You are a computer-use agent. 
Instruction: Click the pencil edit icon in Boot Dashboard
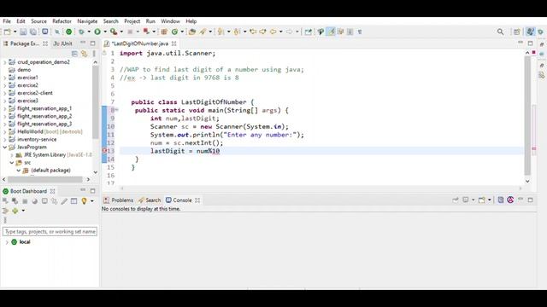click(x=64, y=201)
